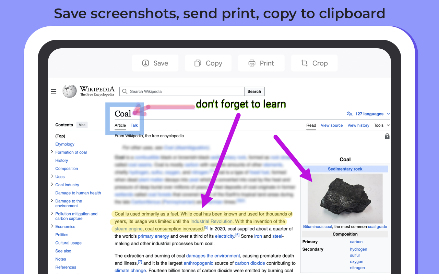Click the Save screenshot button
439x274 pixels.
pos(155,63)
